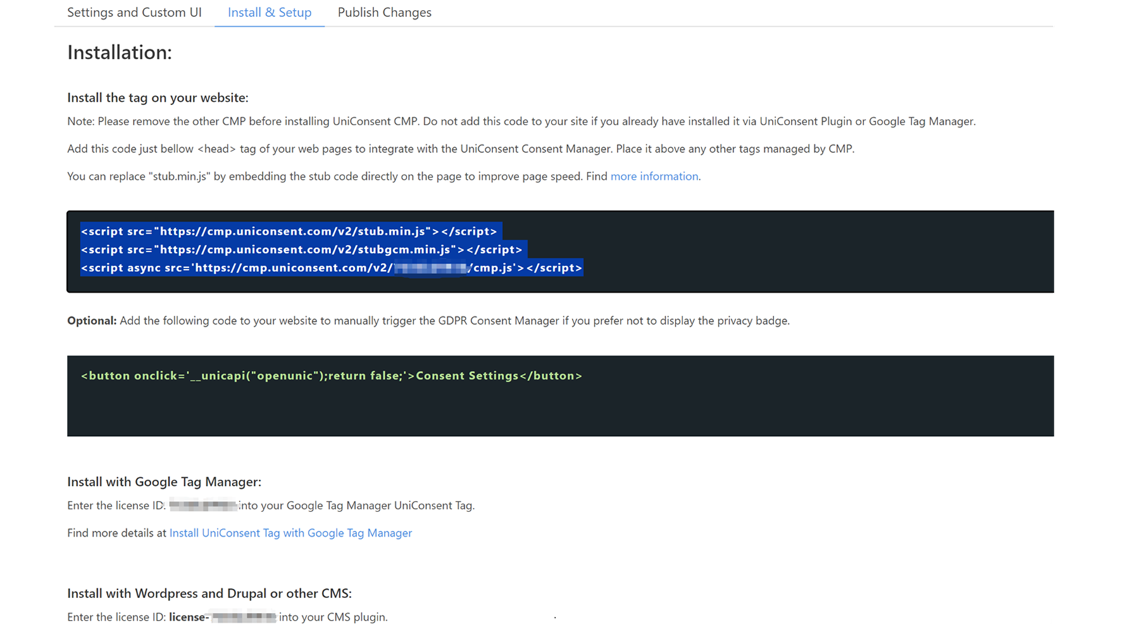Click the 'Add this code just bellow <head>' paragraph

pyautogui.click(x=460, y=149)
